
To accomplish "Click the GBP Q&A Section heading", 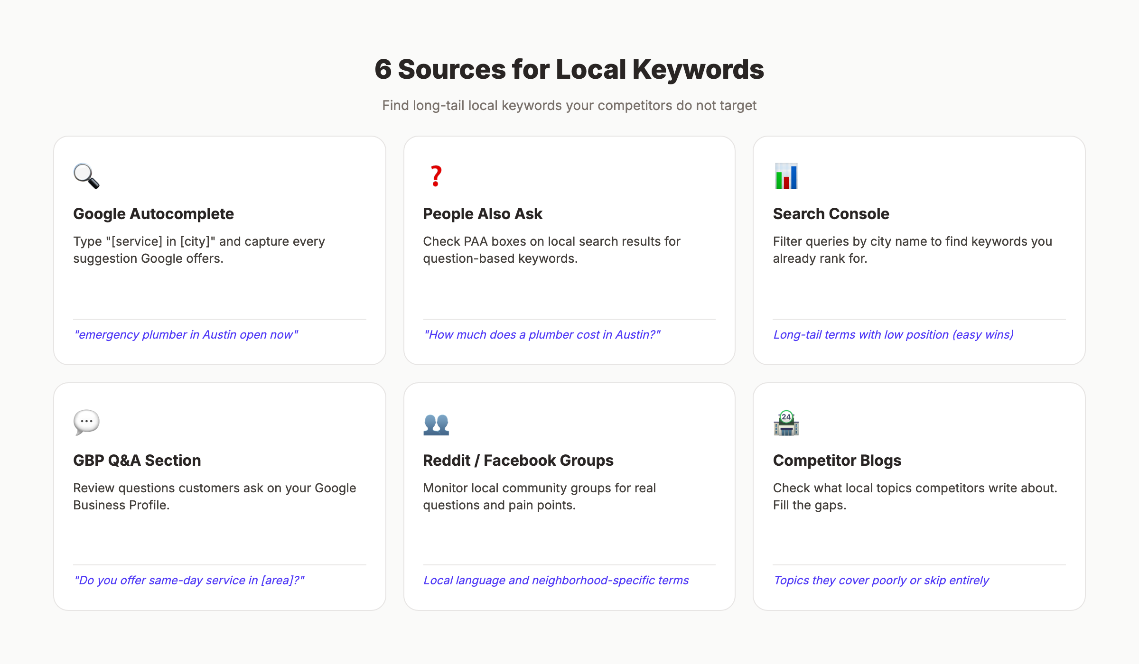I will coord(137,460).
